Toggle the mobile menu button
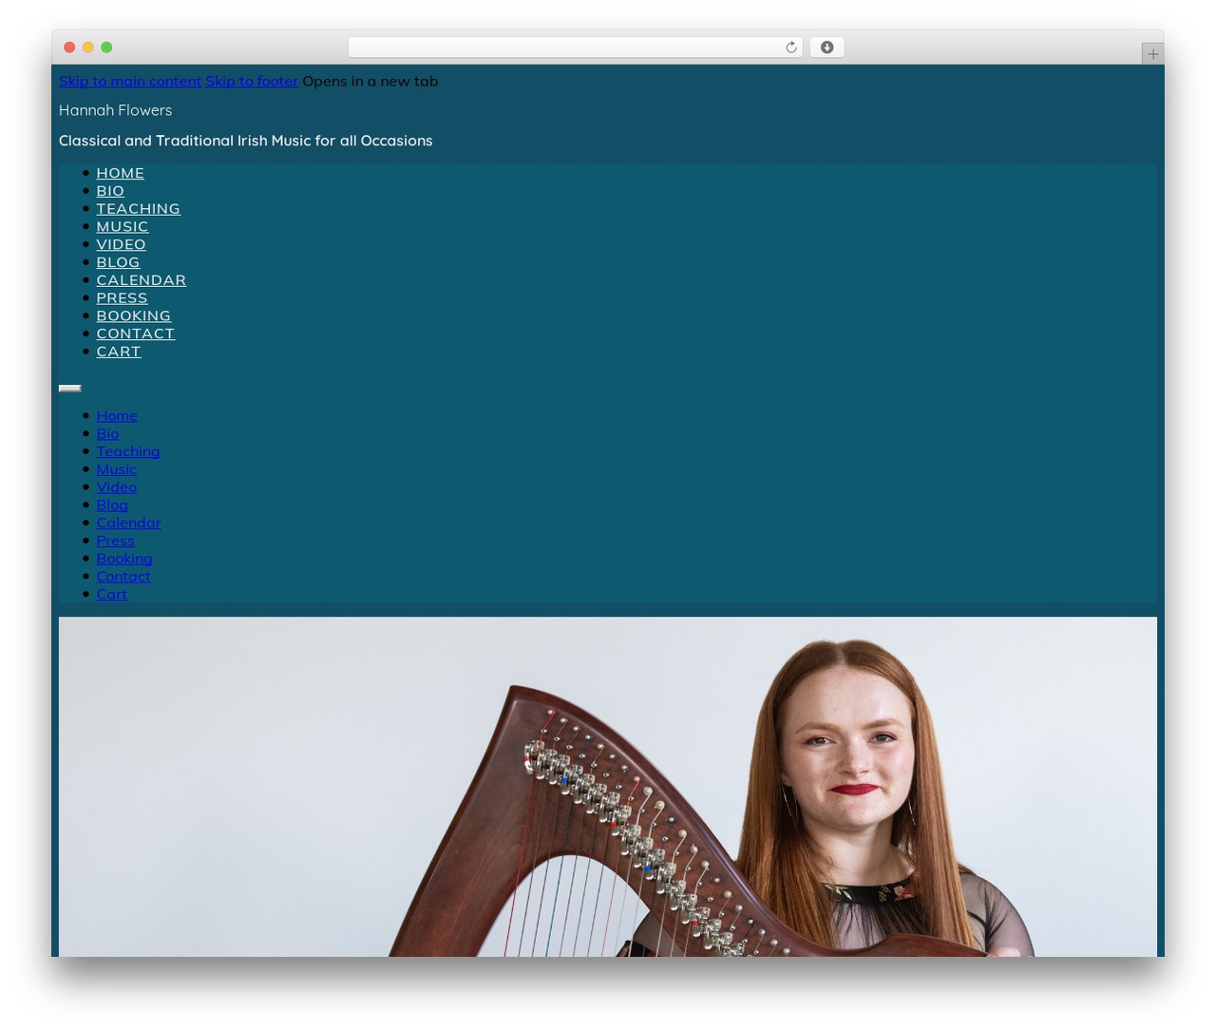The width and height of the screenshot is (1216, 1030). point(69,388)
